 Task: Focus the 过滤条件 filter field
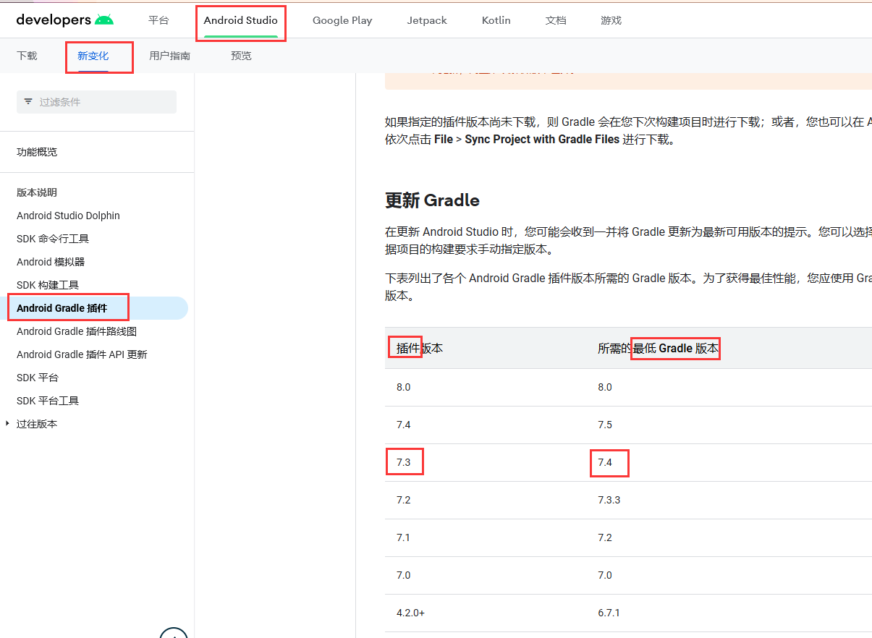[x=96, y=102]
